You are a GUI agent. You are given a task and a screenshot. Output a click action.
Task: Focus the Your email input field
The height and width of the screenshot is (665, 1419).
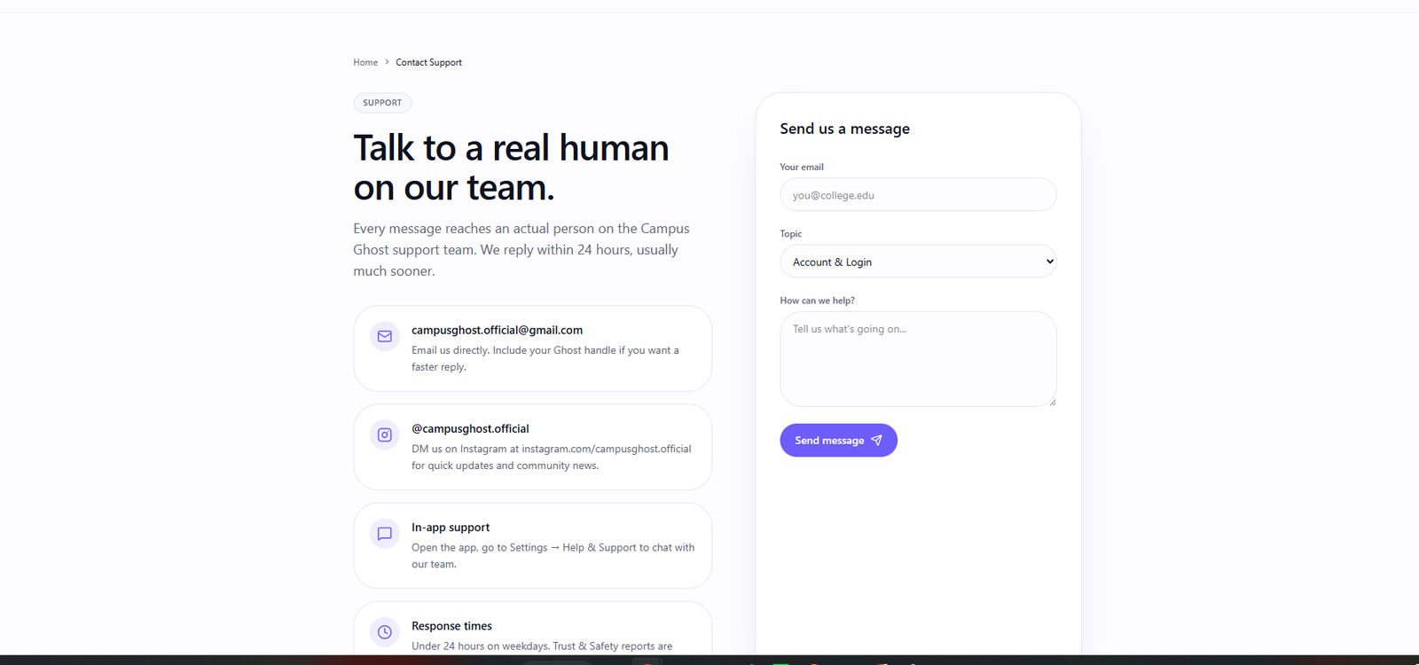(x=918, y=195)
